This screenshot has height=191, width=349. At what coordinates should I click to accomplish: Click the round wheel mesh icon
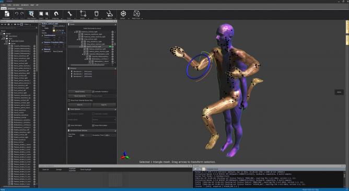(x=123, y=14)
